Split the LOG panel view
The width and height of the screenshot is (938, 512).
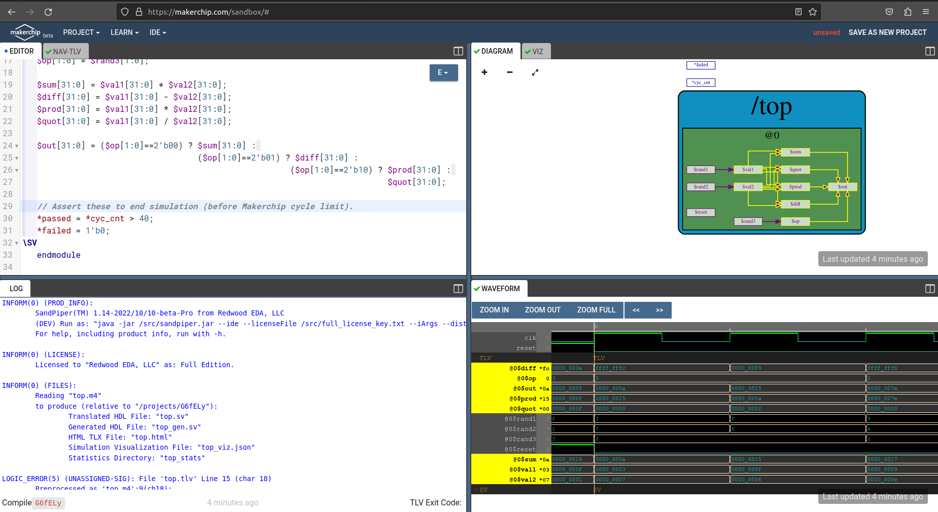[458, 288]
